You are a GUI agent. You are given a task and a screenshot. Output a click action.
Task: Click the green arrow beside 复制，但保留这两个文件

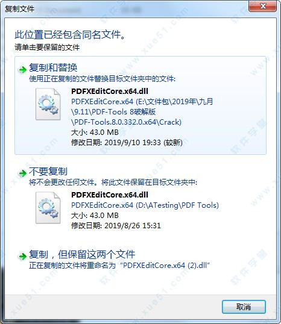click(x=22, y=257)
